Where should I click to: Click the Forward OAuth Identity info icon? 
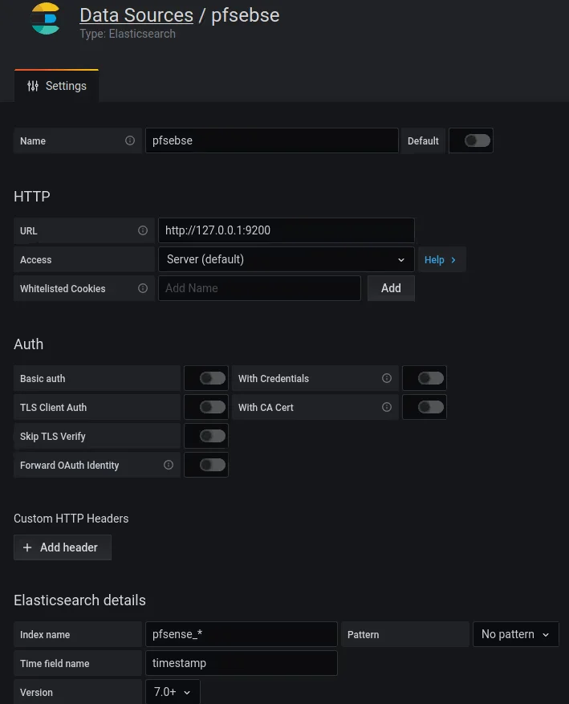click(x=169, y=465)
